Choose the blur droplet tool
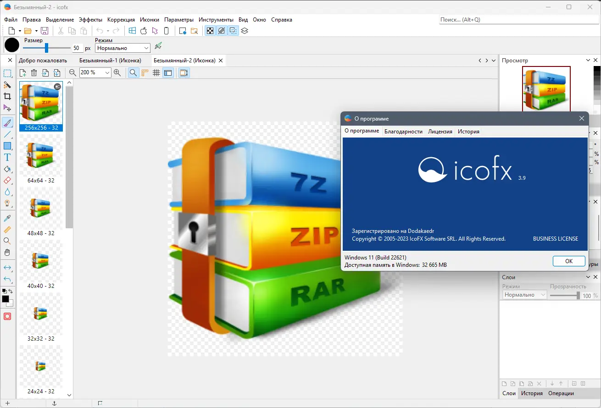 7,192
